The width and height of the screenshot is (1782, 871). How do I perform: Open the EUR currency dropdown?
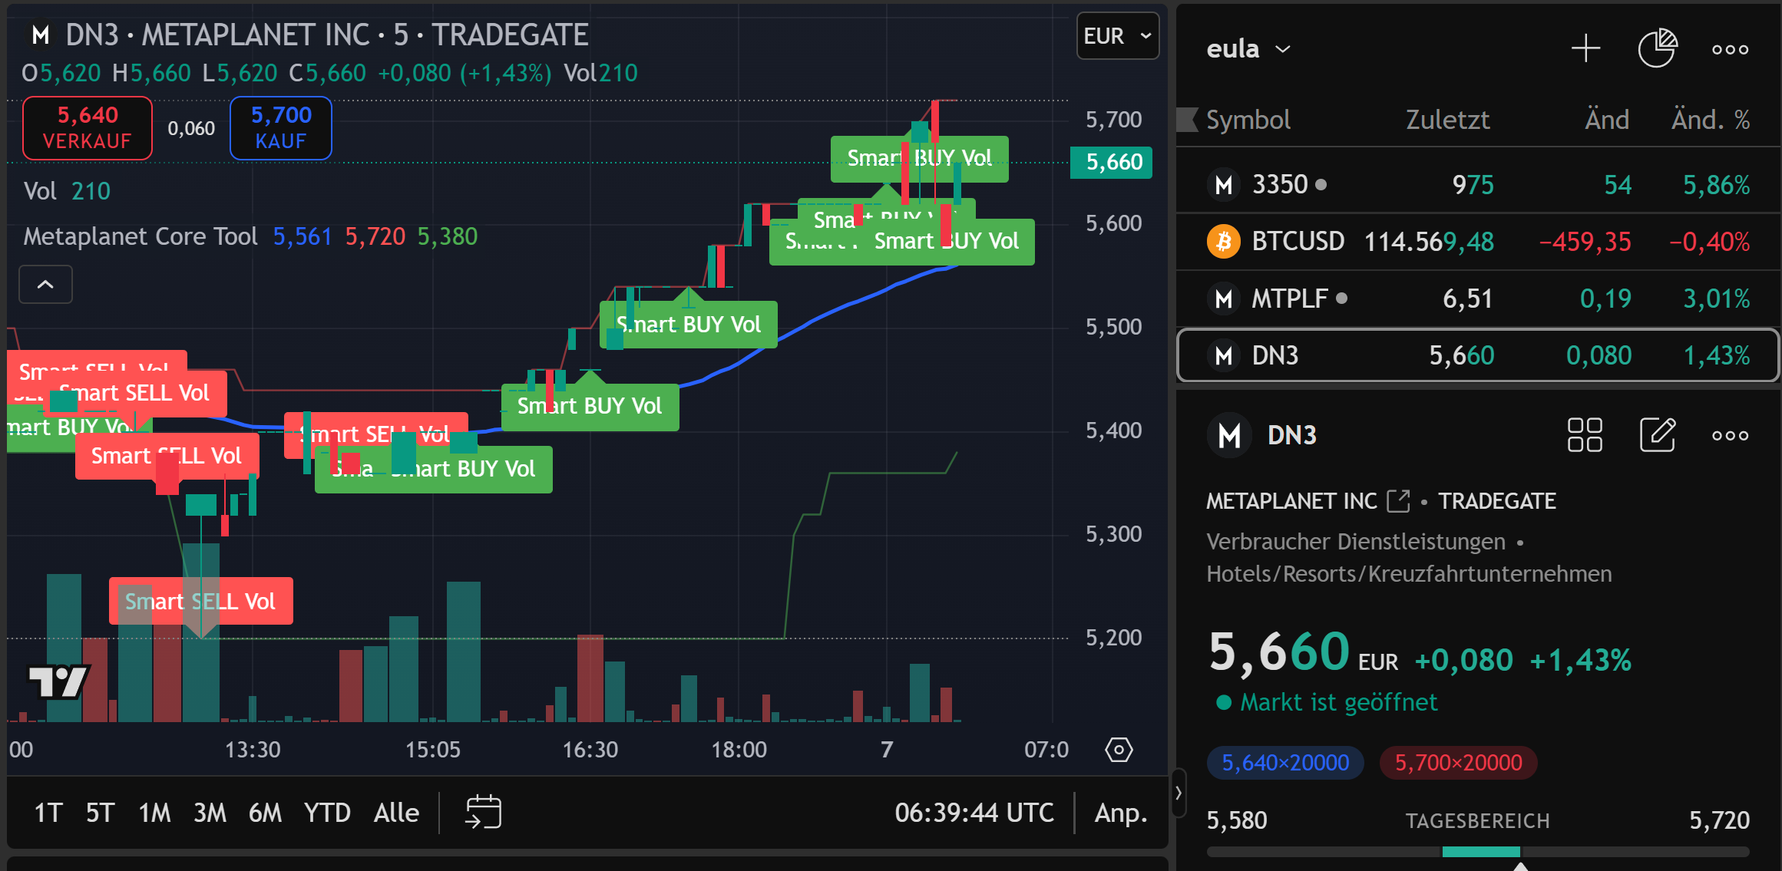[x=1117, y=36]
